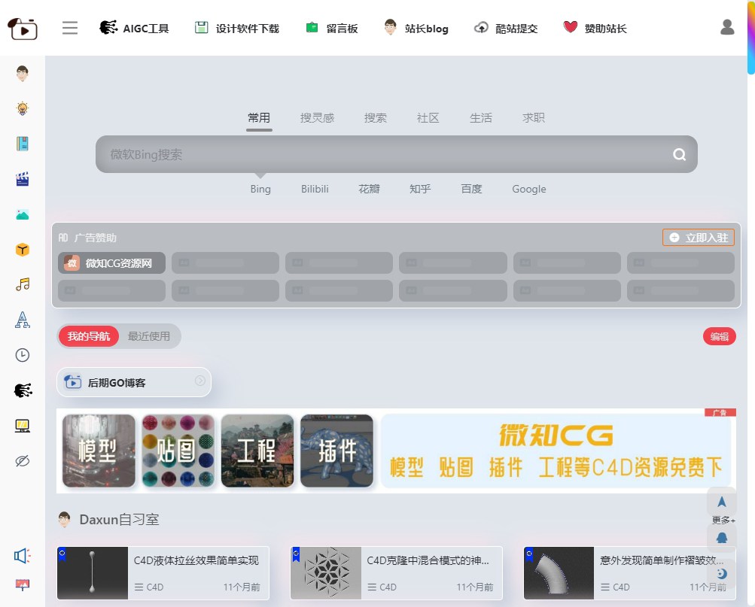The width and height of the screenshot is (755, 607).
Task: Open the clapperboard video sidebar icon
Action: point(22,179)
